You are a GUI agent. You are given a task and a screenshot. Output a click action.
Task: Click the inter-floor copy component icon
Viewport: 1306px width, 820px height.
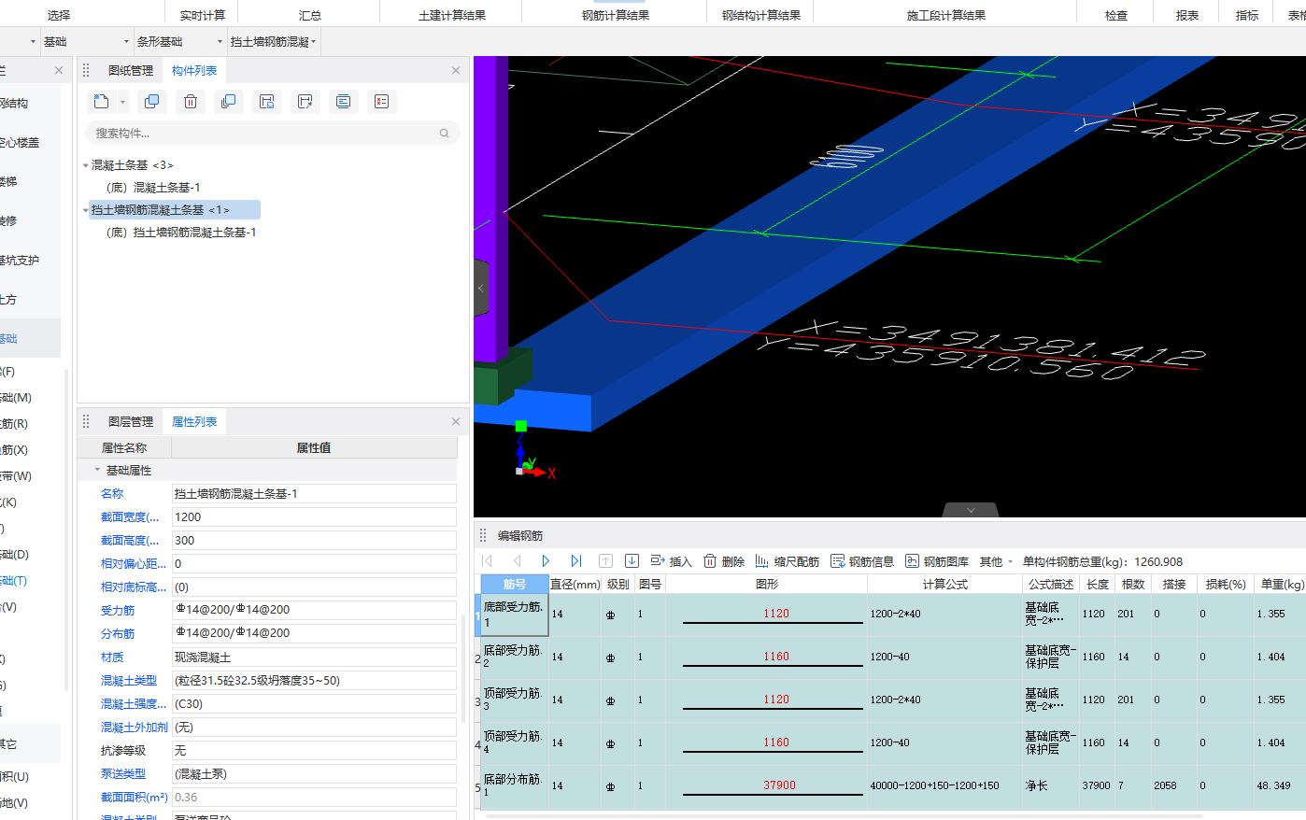(x=228, y=102)
